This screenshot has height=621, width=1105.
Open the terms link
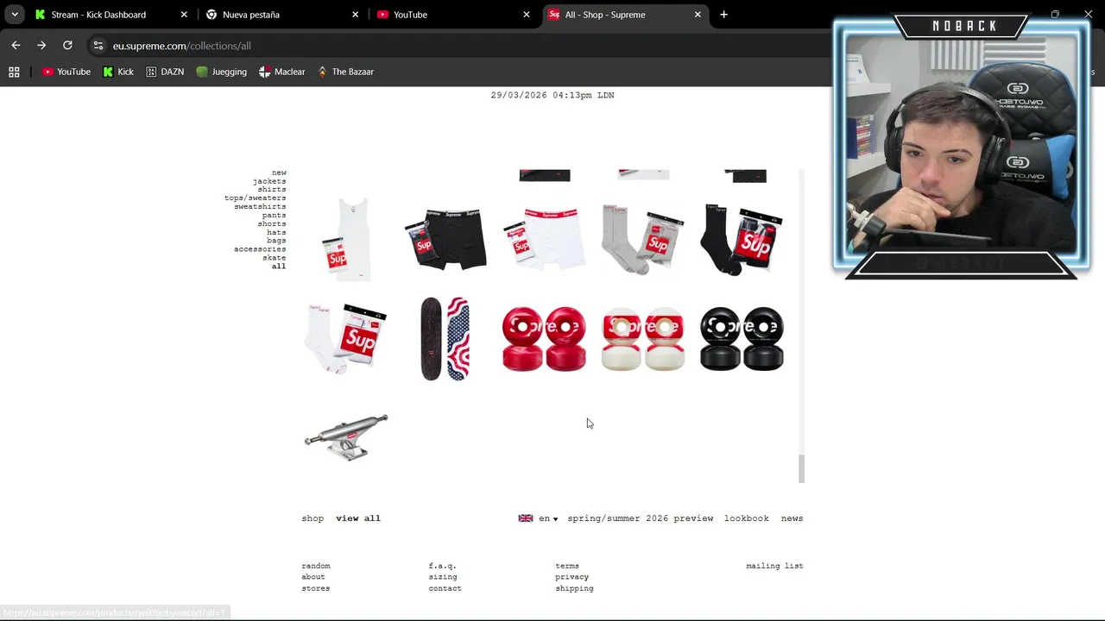(x=567, y=566)
